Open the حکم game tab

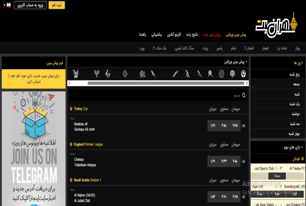pos(233,48)
